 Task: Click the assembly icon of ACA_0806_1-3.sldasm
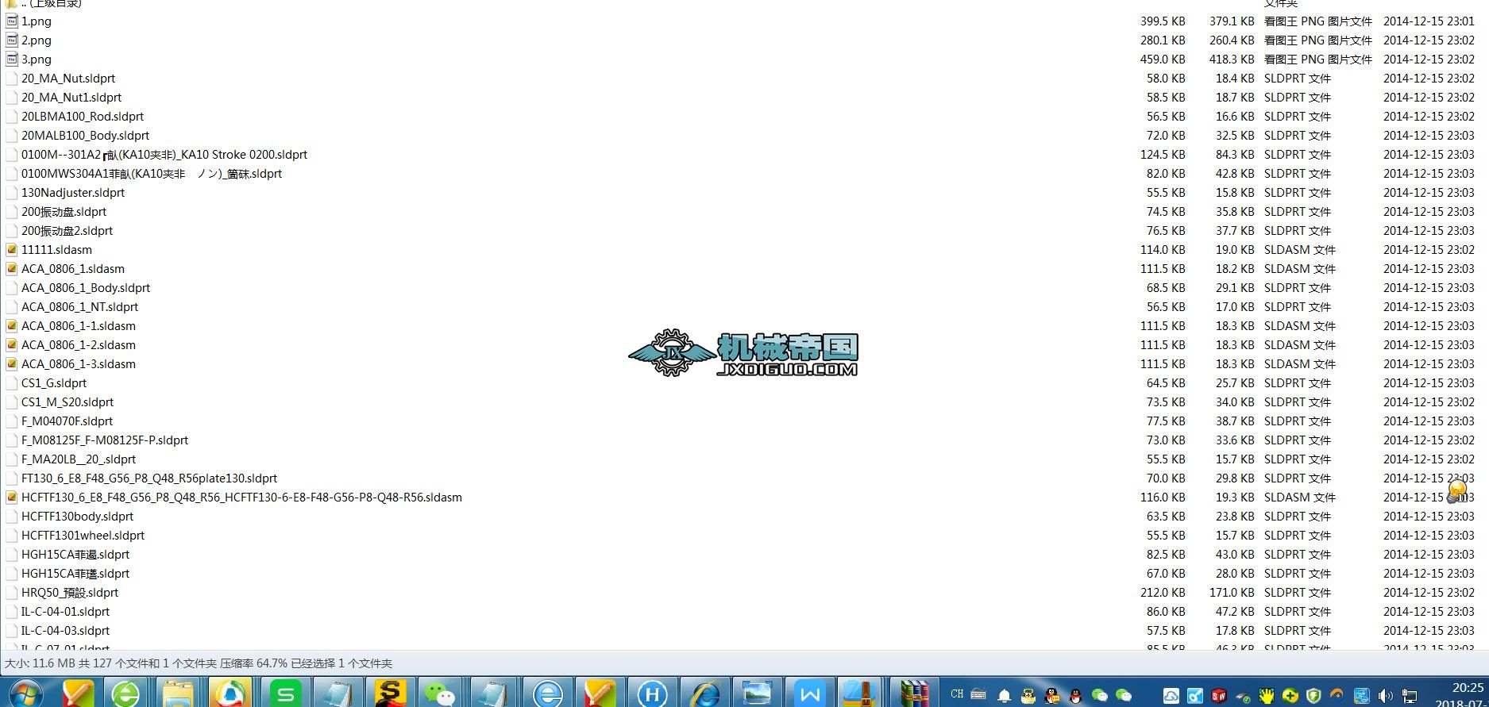(x=12, y=364)
